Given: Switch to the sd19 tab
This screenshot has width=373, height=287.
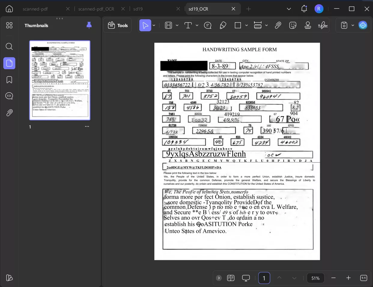Looking at the screenshot, I should click(x=138, y=9).
